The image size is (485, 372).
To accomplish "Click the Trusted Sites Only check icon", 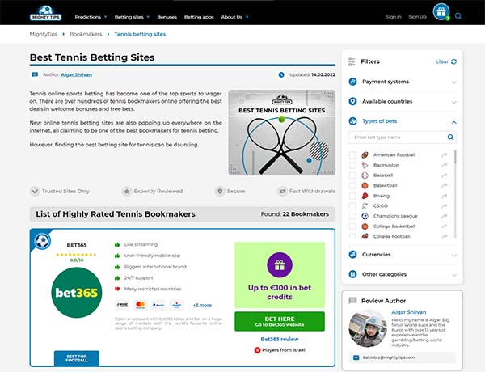I will [x=35, y=192].
